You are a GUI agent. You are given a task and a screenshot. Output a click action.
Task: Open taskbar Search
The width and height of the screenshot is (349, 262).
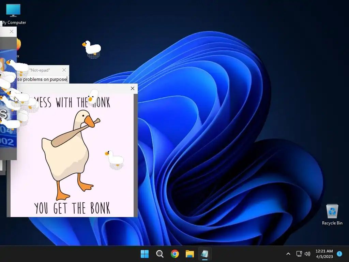160,254
